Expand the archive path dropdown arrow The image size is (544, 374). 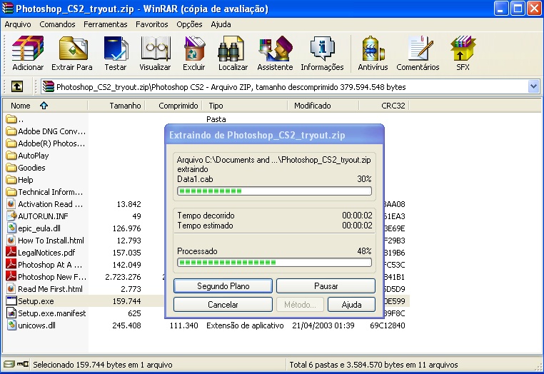tap(533, 86)
